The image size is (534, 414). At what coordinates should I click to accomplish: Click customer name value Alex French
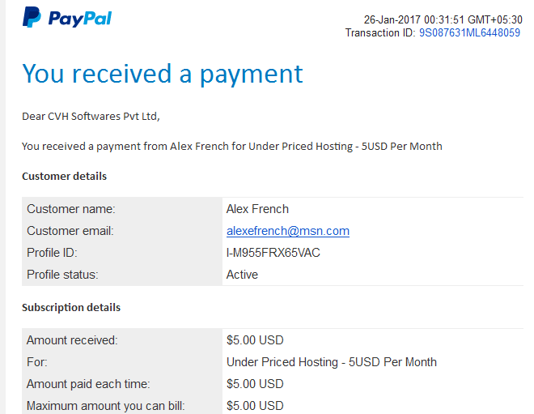click(x=257, y=209)
